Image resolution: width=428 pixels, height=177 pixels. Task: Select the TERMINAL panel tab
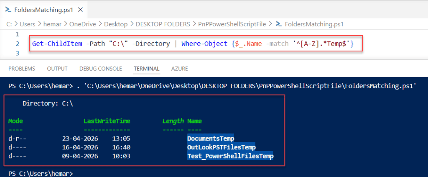[x=147, y=69]
